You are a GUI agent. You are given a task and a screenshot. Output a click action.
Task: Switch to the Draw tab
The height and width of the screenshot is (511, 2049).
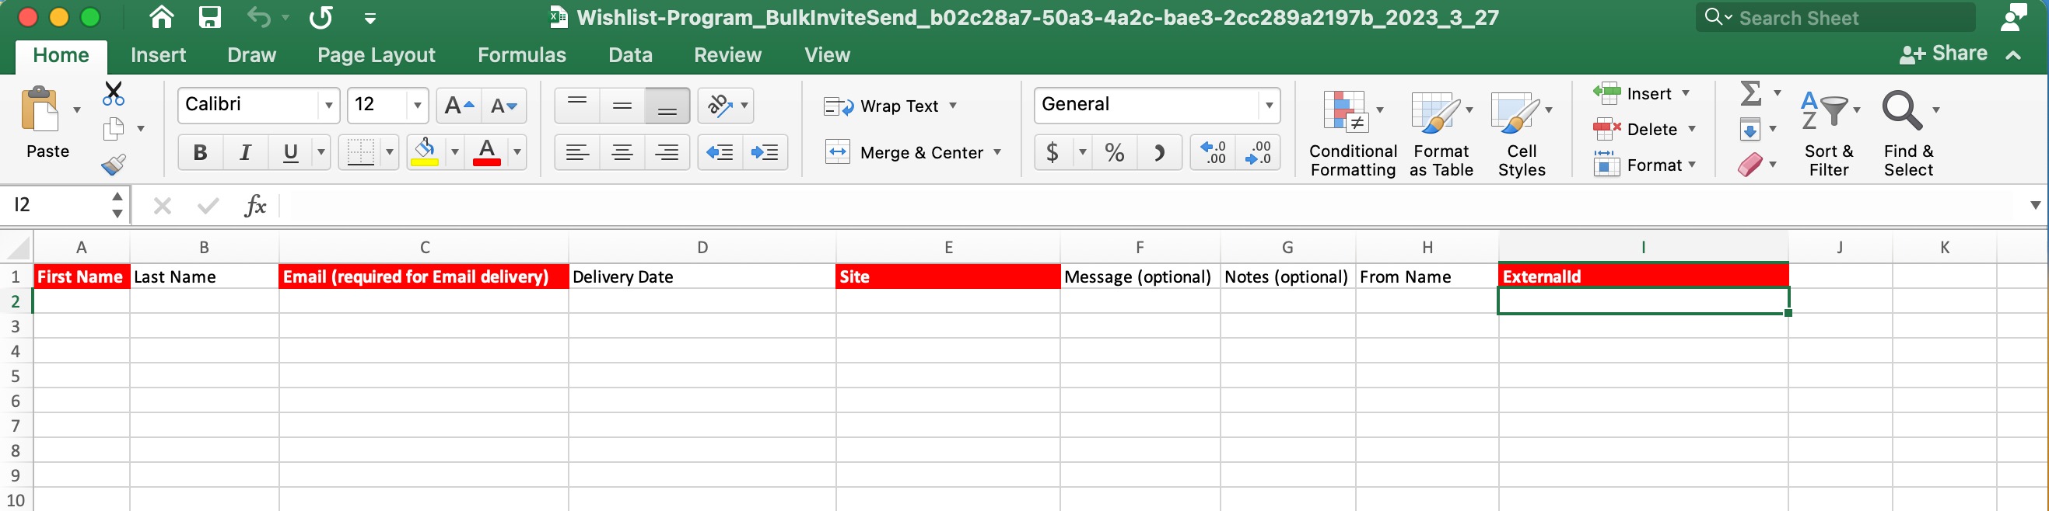pos(251,54)
